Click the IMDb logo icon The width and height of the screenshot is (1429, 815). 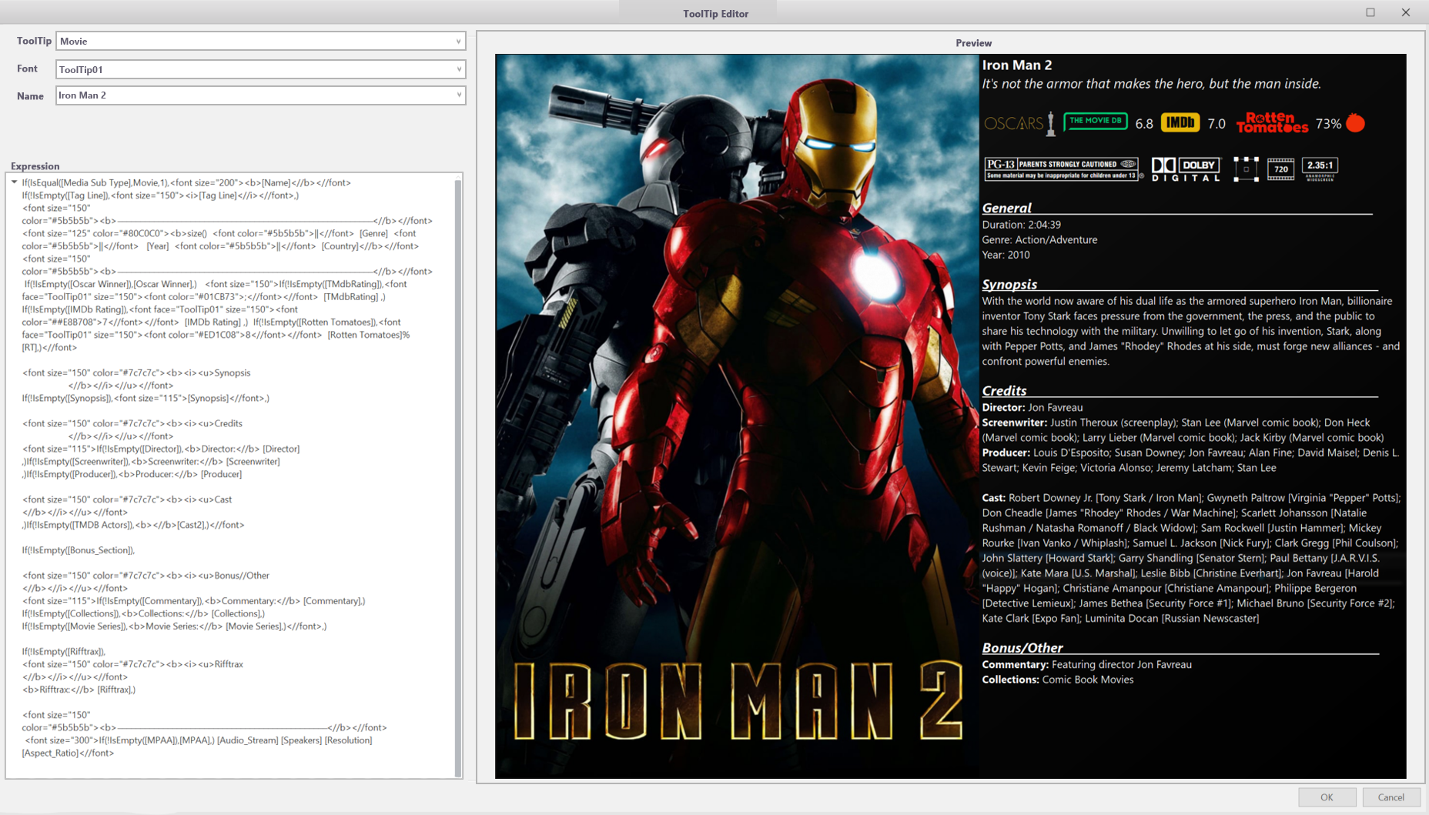click(1180, 122)
